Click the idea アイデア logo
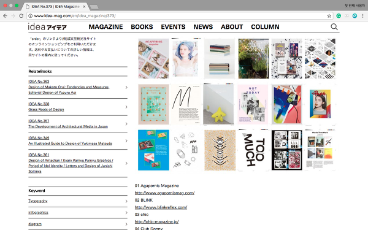 [47, 27]
